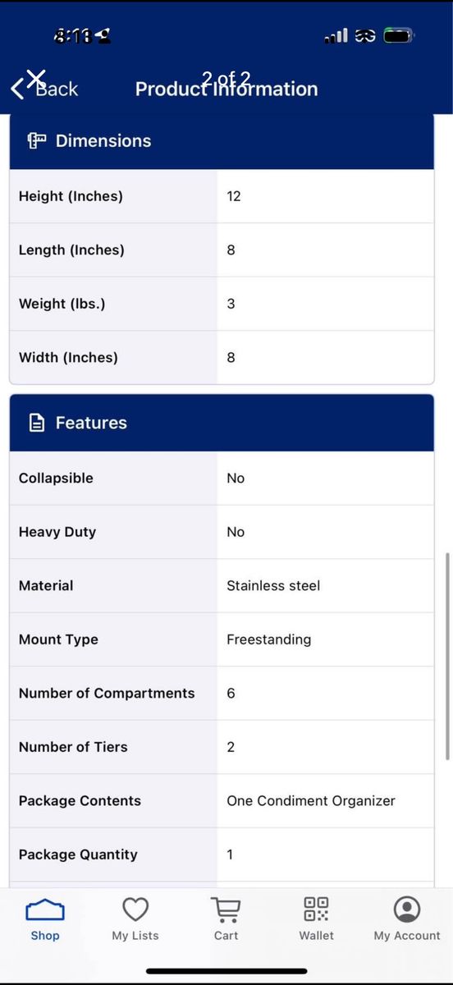Tap the Height (Inches) row
The height and width of the screenshot is (985, 453).
pos(222,196)
